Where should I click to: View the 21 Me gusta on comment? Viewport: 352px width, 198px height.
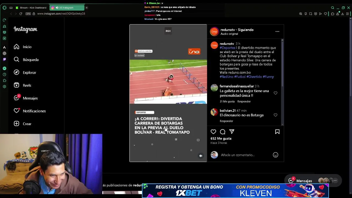pos(227,101)
